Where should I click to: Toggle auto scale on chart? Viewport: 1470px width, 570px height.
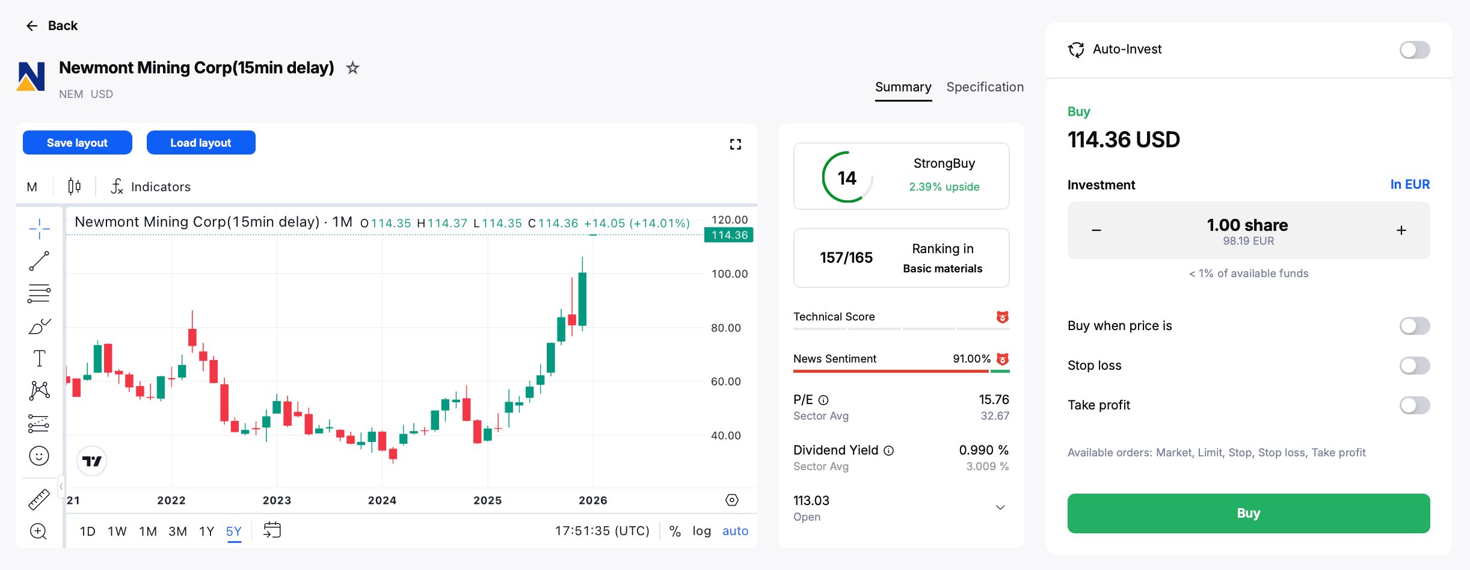pos(735,532)
